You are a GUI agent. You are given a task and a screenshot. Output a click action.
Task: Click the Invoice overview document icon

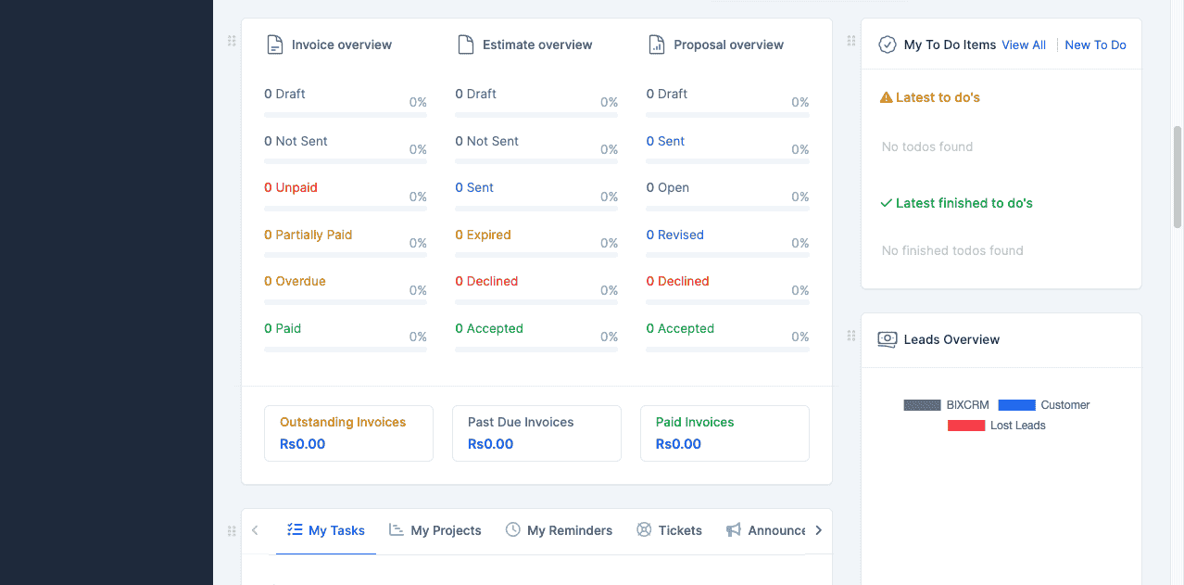point(274,45)
